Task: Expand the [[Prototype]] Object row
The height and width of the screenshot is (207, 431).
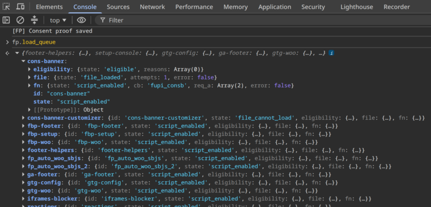Action: tap(29, 110)
